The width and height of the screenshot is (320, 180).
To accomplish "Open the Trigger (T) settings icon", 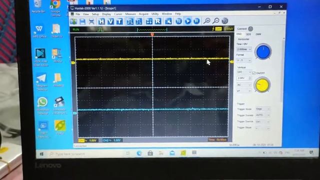I will coord(119,21).
